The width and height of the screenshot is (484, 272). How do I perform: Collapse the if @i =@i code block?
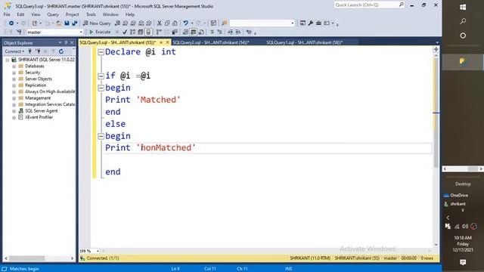[101, 76]
